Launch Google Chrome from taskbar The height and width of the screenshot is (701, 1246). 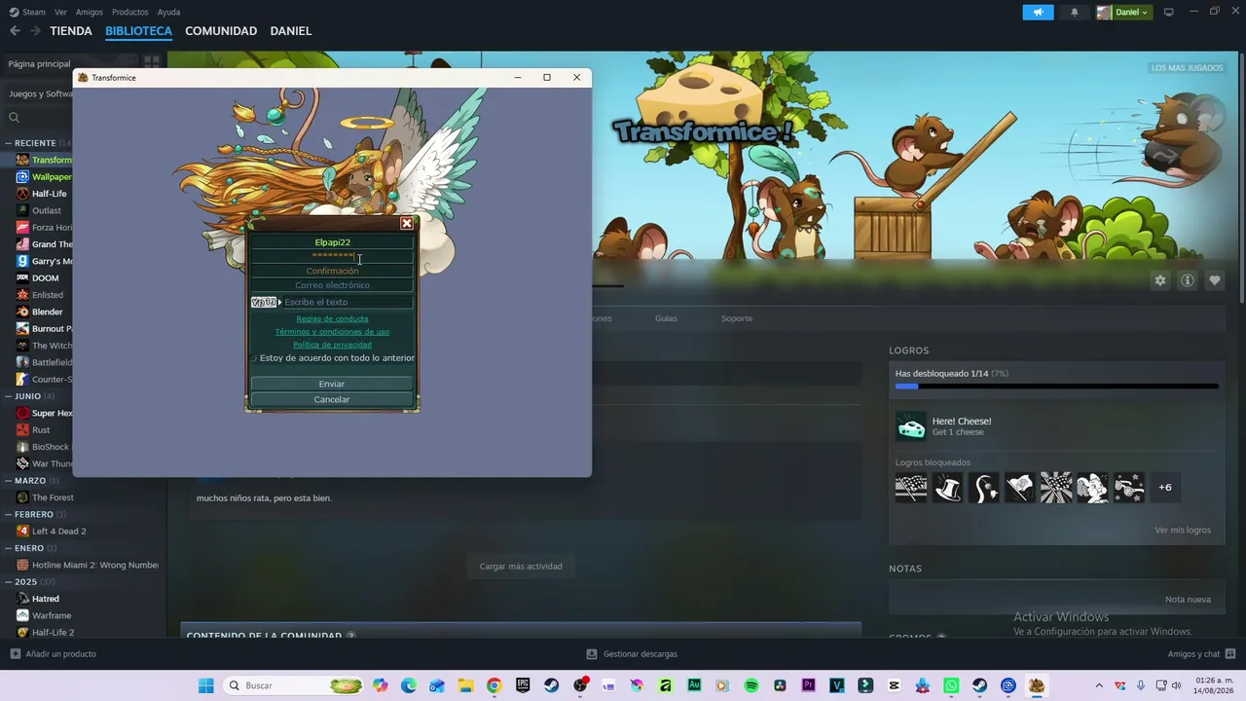[x=495, y=685]
